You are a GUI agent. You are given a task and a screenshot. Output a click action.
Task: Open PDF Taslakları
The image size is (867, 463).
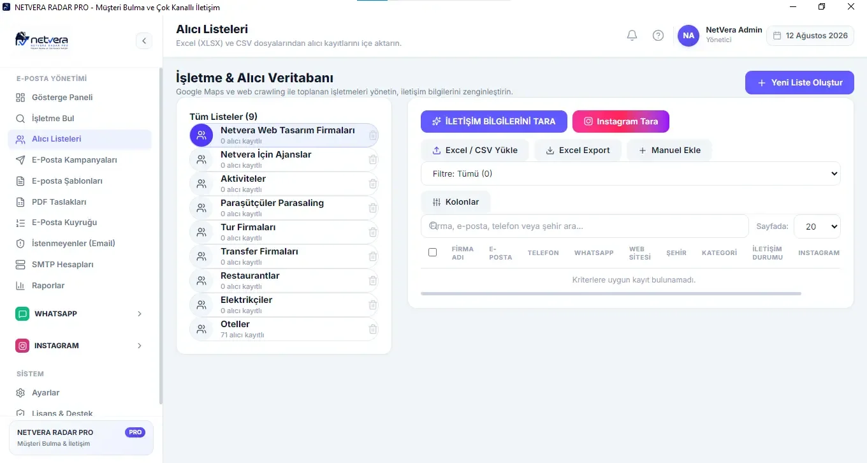[80, 202]
